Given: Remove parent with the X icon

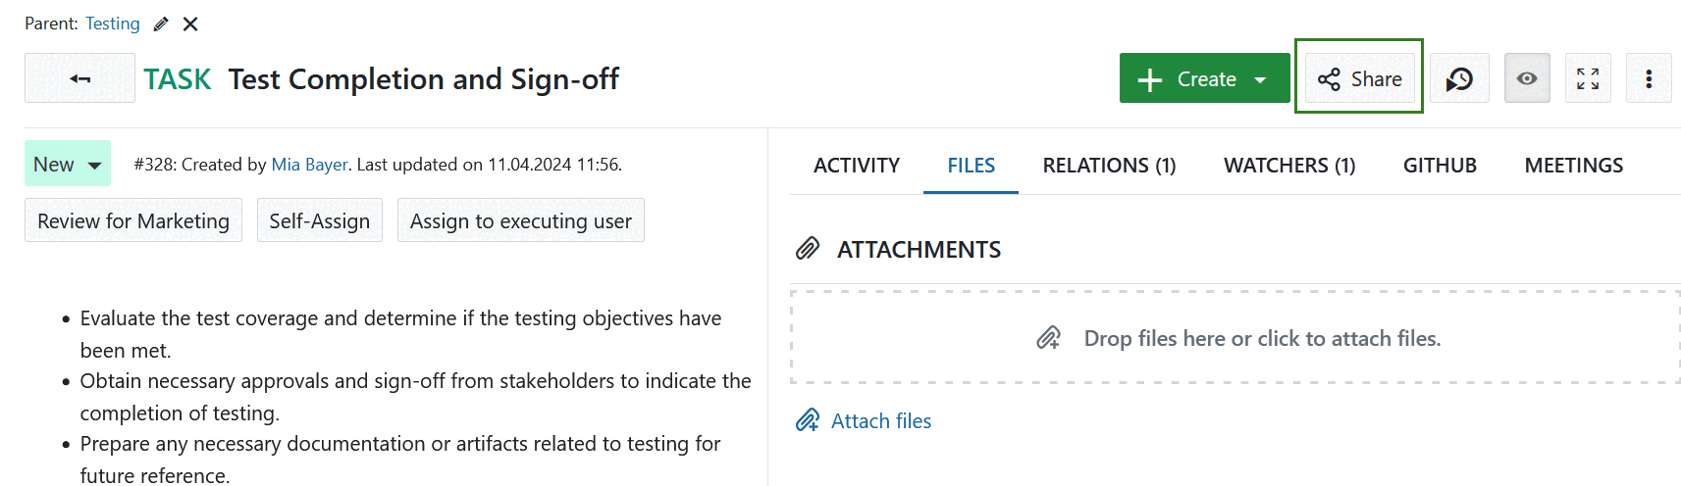Looking at the screenshot, I should 190,24.
